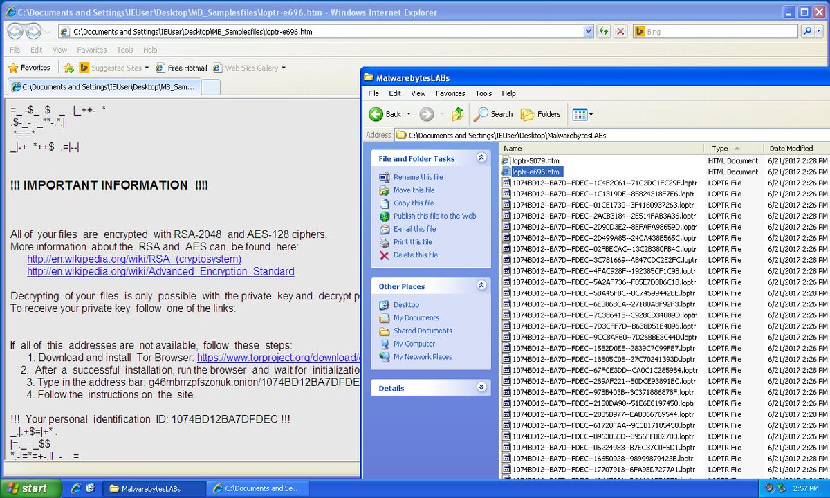Open the IE Tools menu
The width and height of the screenshot is (830, 498).
125,50
